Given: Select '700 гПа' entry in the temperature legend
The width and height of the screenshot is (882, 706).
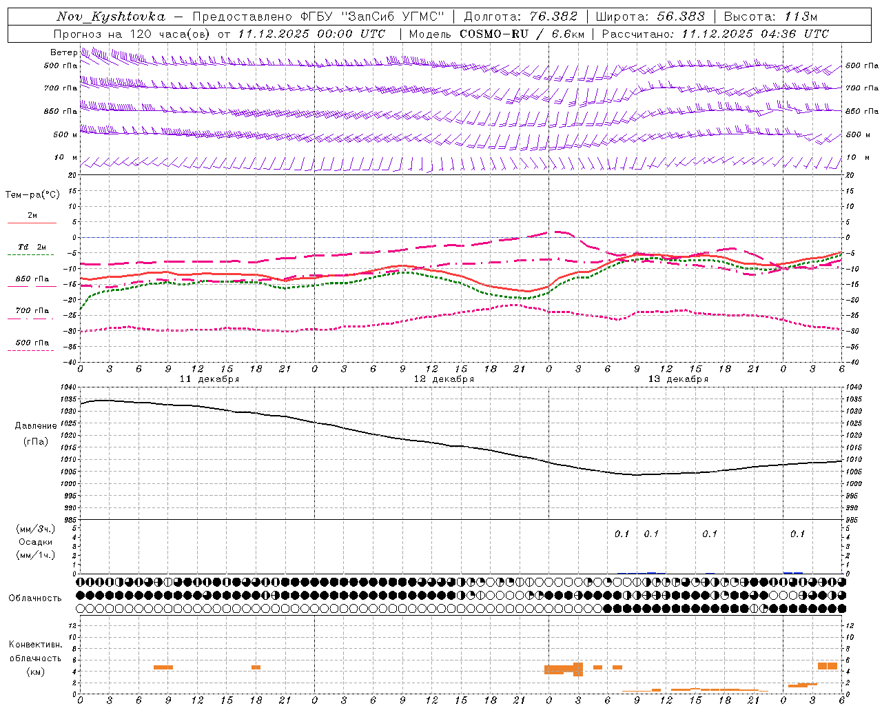Looking at the screenshot, I should [x=32, y=310].
